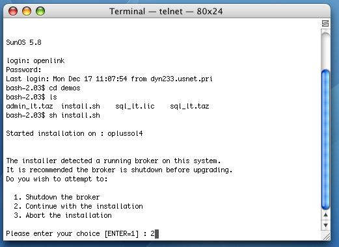Click the 'Abort the installation' line

point(62,215)
